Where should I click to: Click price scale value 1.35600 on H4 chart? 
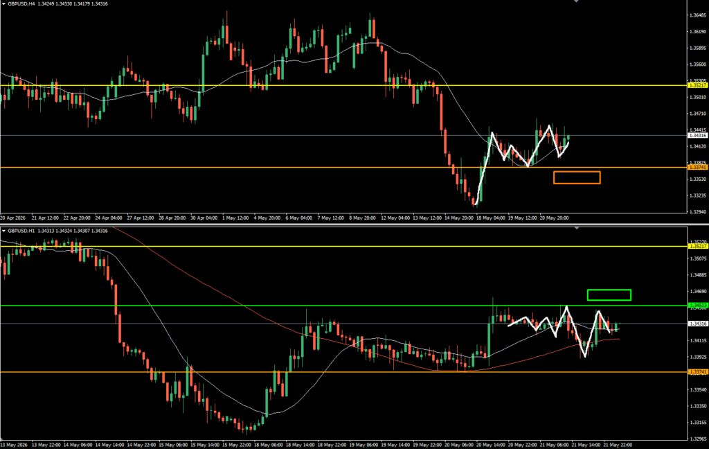tap(697, 64)
